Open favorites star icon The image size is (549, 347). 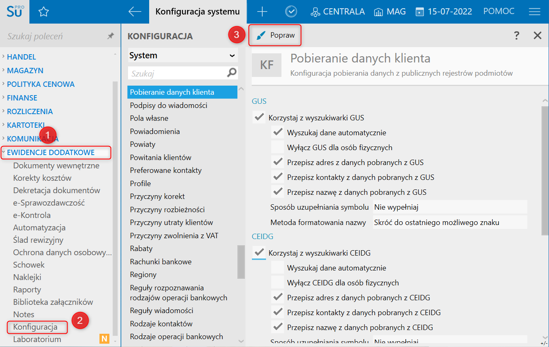[x=44, y=12]
